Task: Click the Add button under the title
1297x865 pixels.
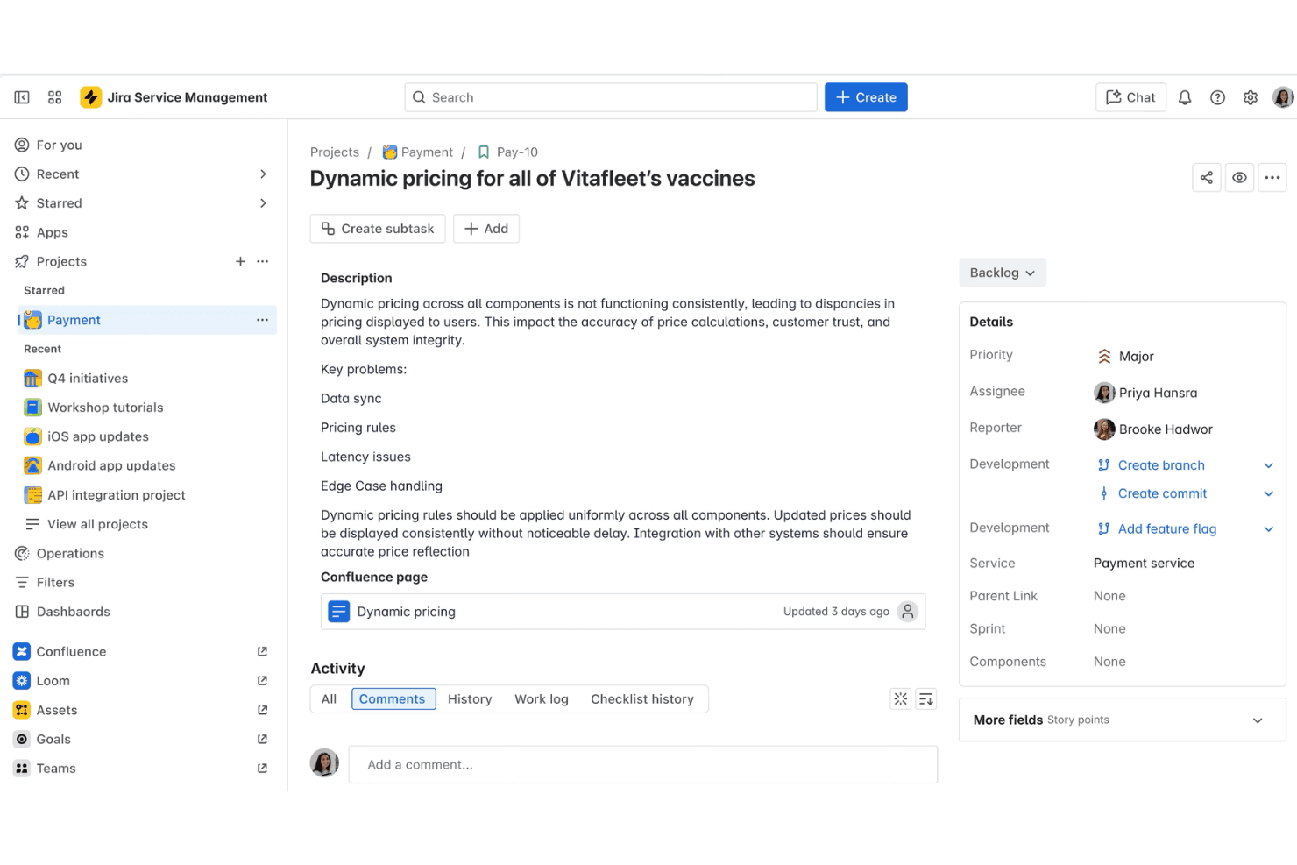Action: (x=486, y=229)
